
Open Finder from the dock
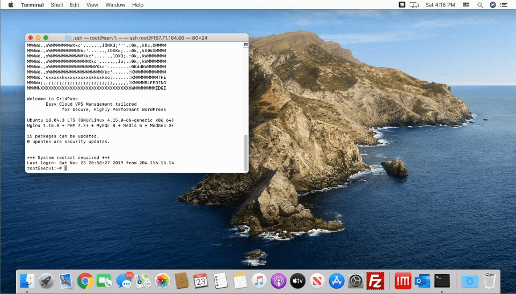(27, 281)
